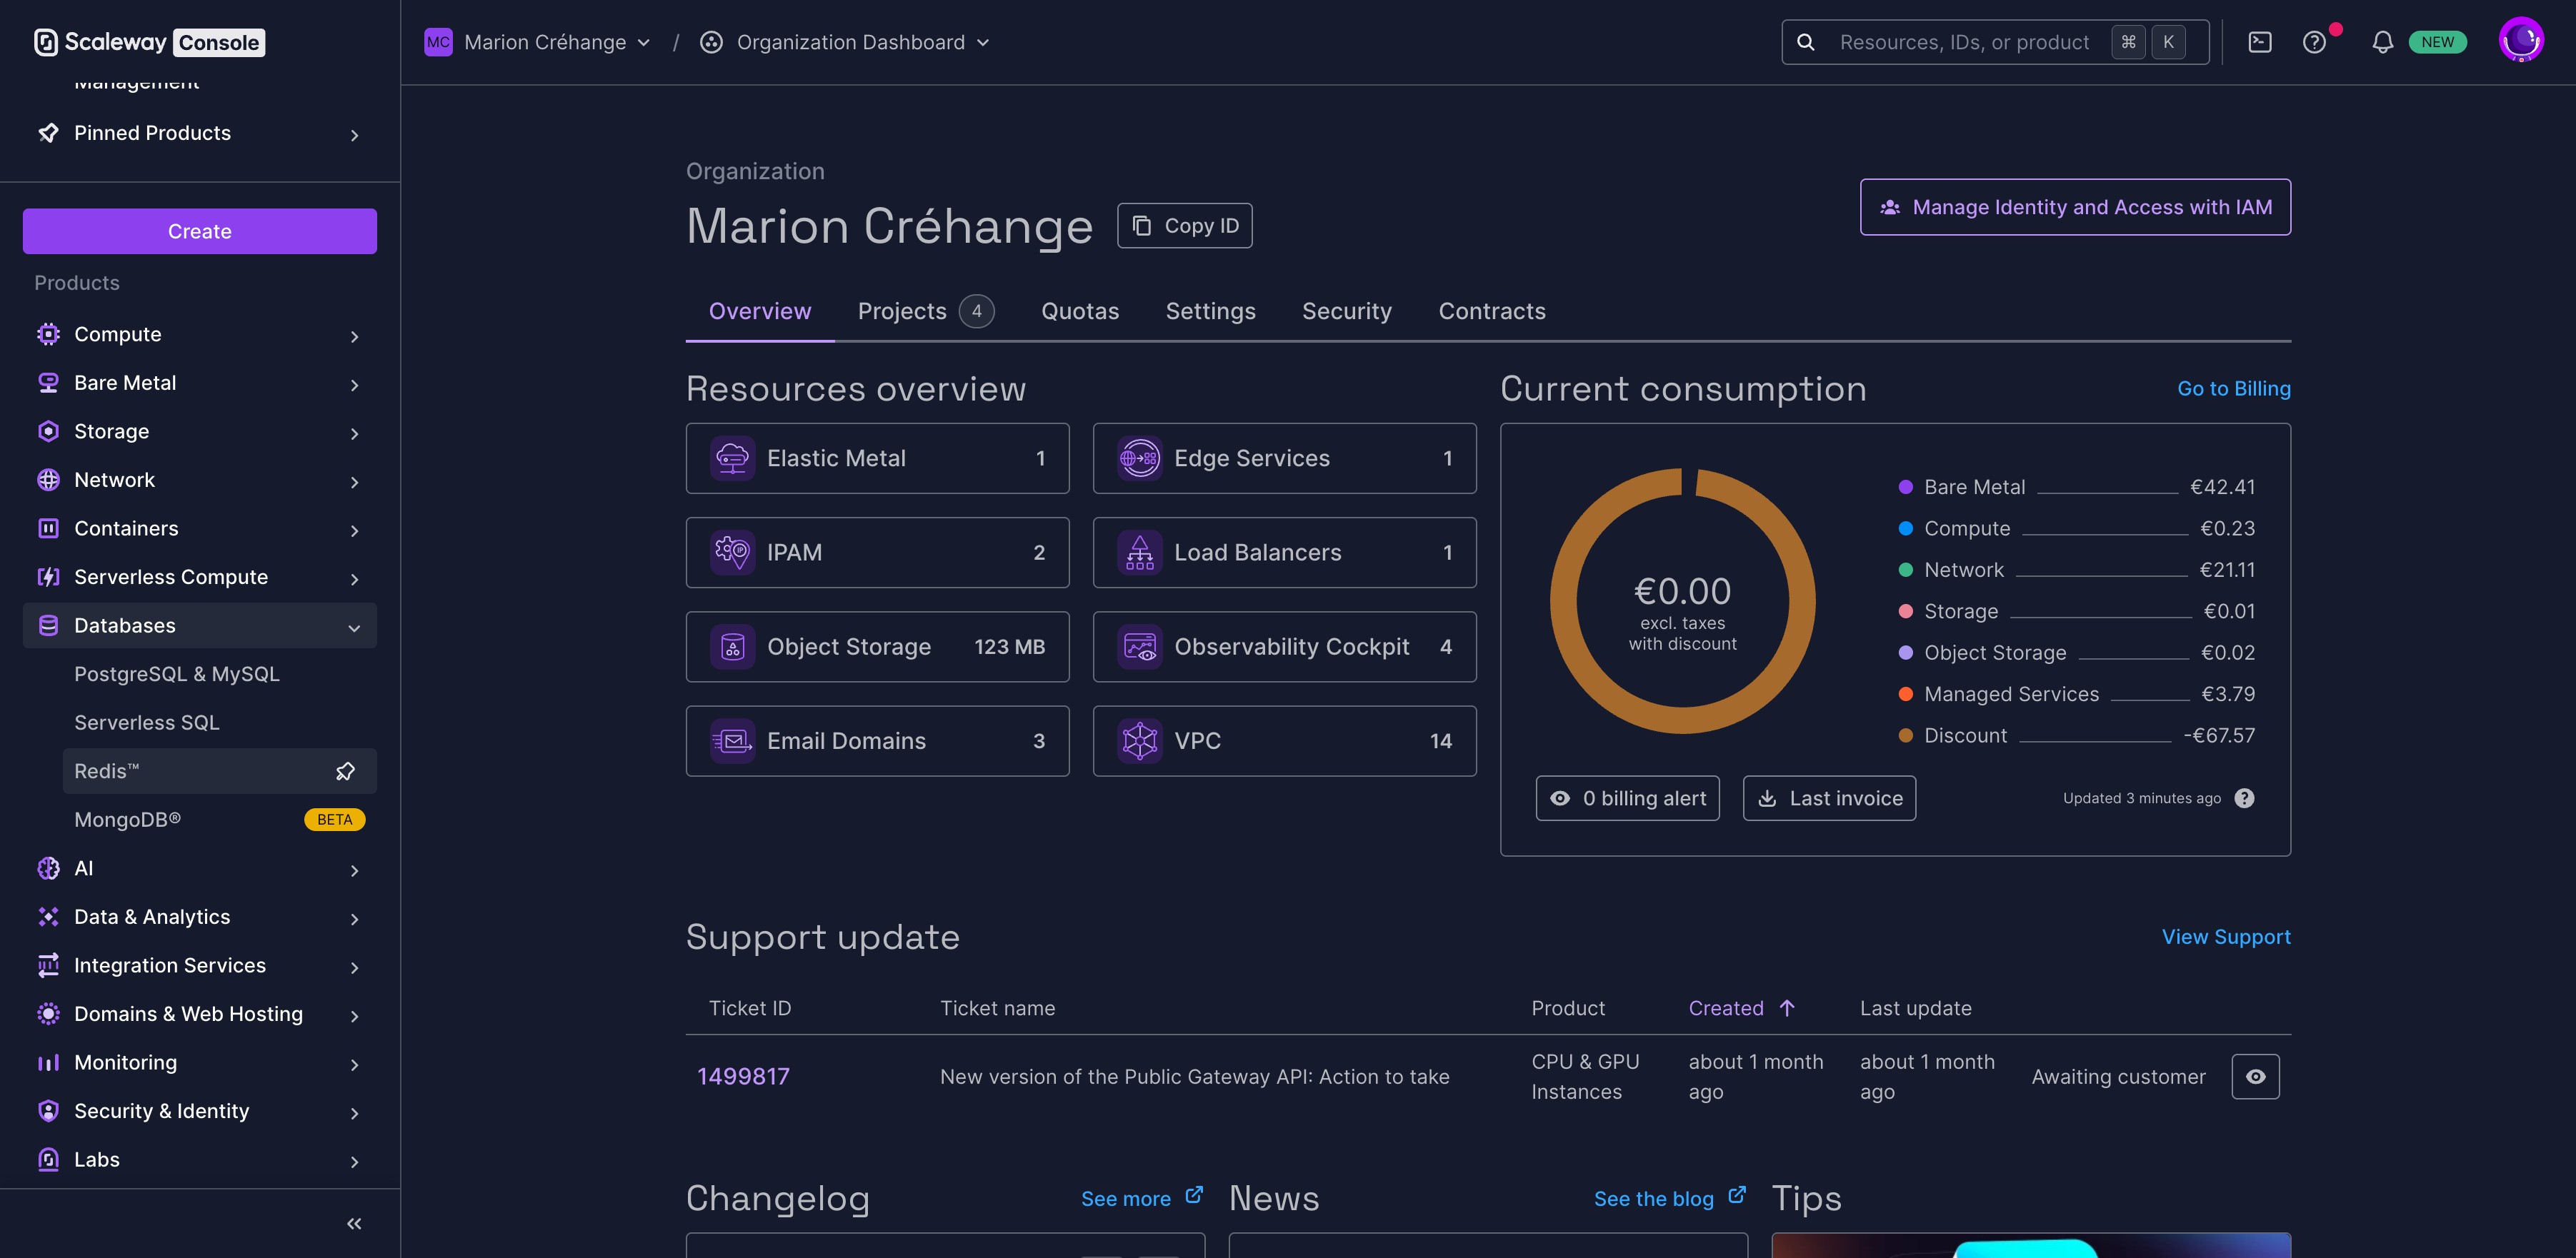The width and height of the screenshot is (2576, 1258).
Task: Select the Overview tab
Action: 760,311
